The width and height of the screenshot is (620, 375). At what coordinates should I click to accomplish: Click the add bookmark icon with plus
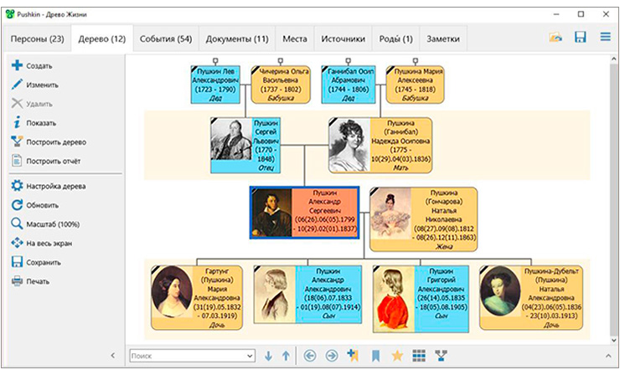pos(354,356)
